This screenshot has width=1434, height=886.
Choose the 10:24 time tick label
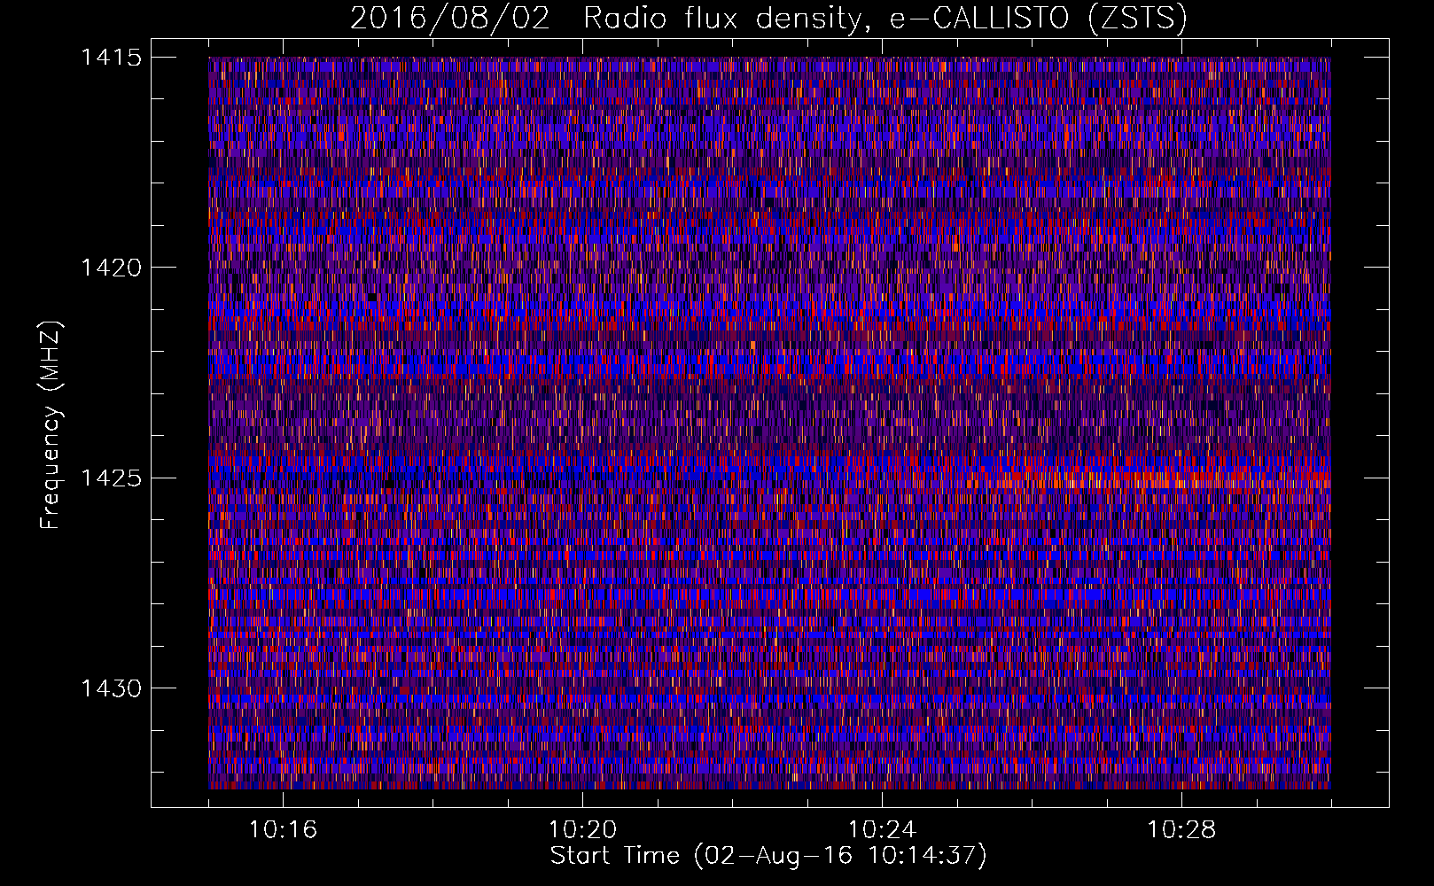[882, 830]
